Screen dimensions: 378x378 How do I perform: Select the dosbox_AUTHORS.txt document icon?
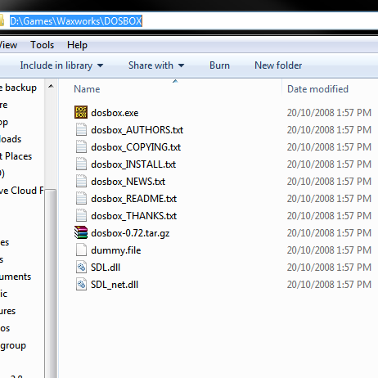pyautogui.click(x=81, y=129)
